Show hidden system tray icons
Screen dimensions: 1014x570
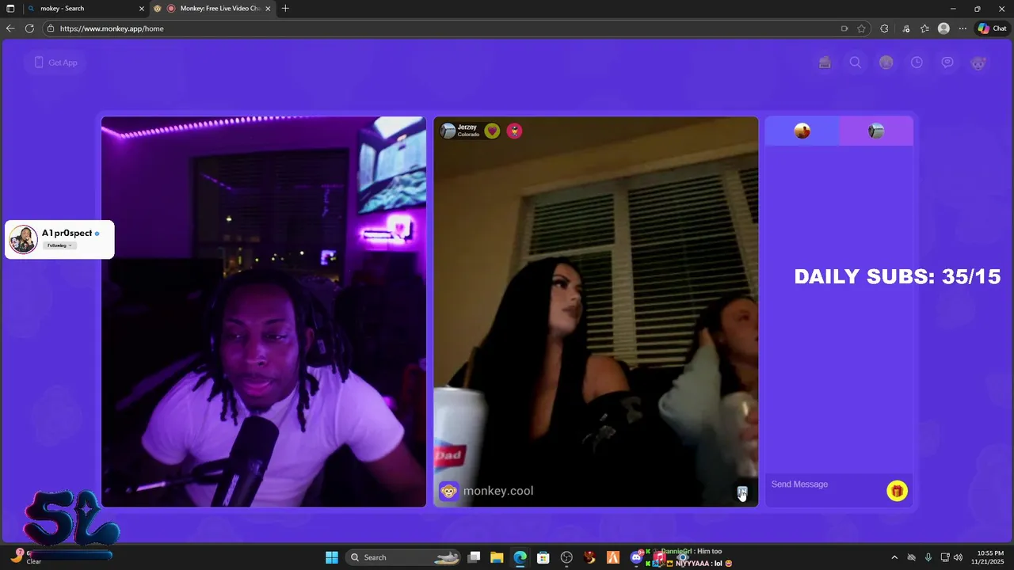(894, 557)
